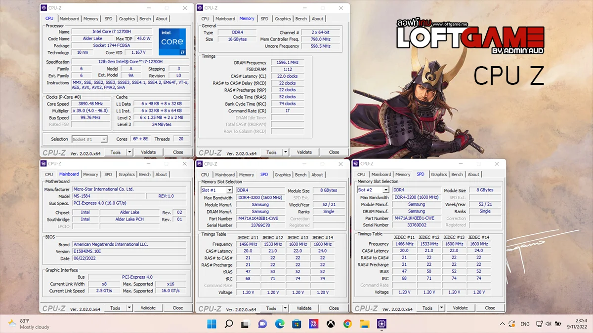Open Microsoft Store from taskbar
The height and width of the screenshot is (333, 593).
[x=296, y=324]
